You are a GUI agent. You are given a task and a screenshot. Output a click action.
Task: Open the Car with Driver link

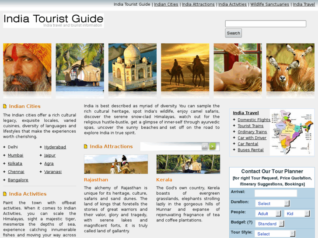click(x=252, y=138)
